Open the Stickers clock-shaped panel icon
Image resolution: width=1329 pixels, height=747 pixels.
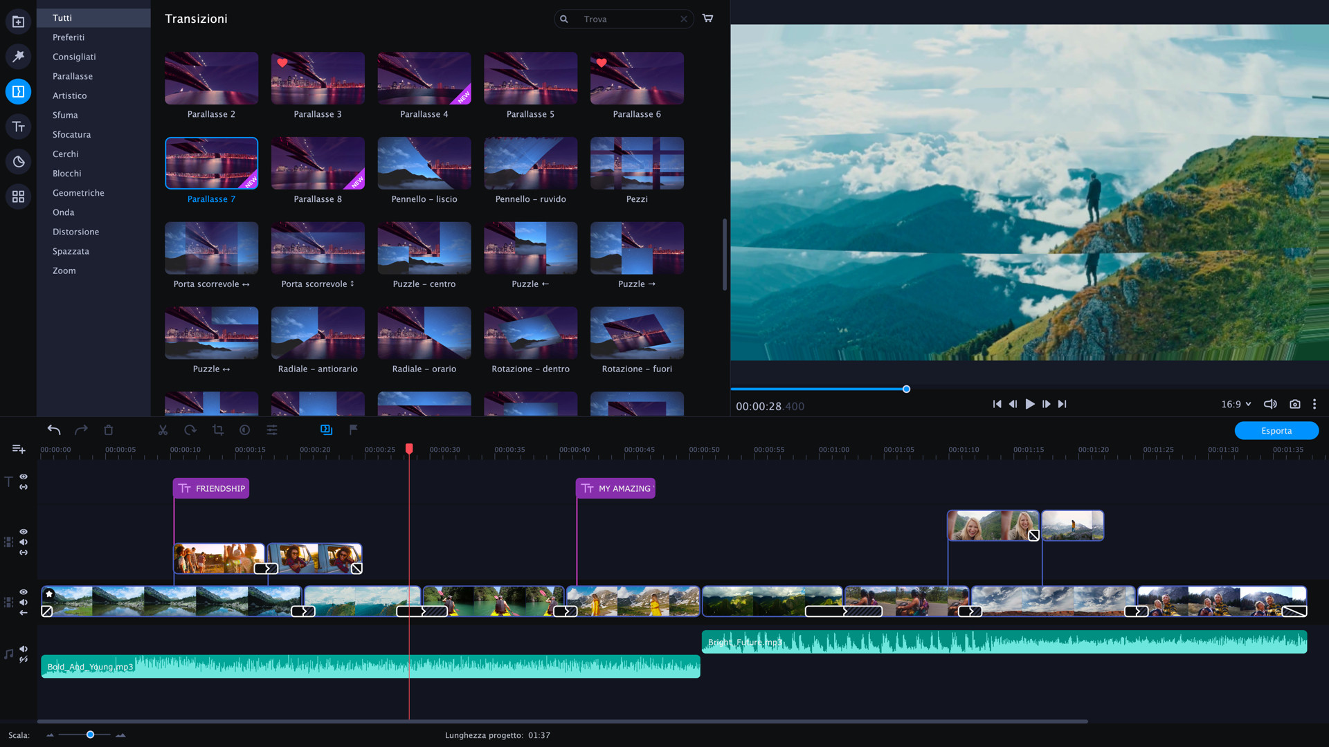click(19, 162)
